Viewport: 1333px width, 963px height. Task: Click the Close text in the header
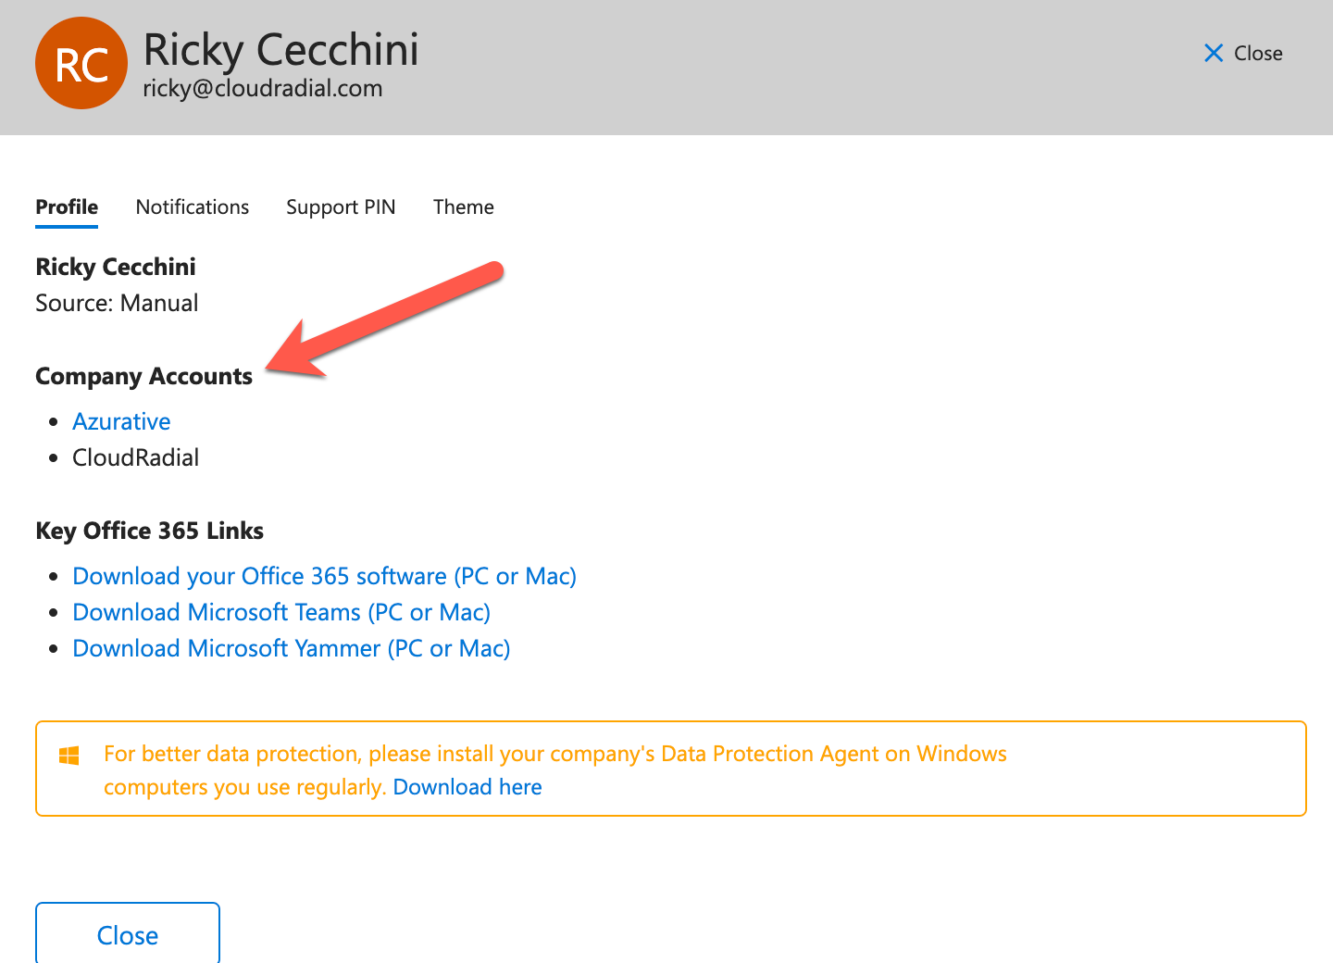tap(1258, 53)
